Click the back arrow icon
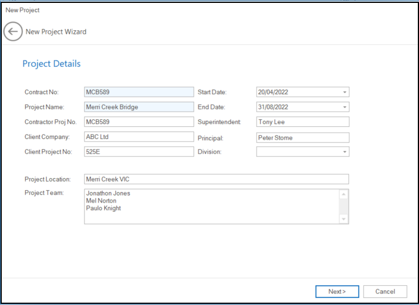 point(13,31)
